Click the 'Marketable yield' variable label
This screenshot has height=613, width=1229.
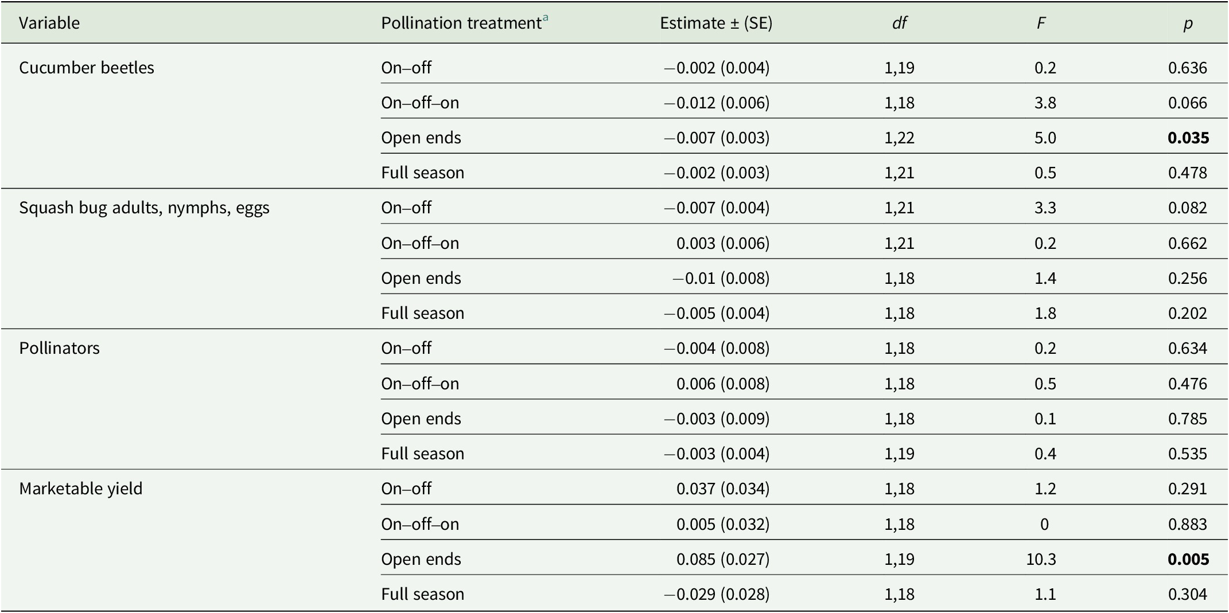81,489
